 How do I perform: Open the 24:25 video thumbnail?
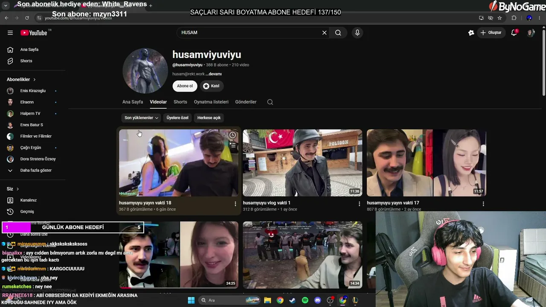coord(179,255)
